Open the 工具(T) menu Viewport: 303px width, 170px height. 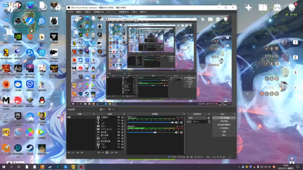pyautogui.click(x=134, y=12)
